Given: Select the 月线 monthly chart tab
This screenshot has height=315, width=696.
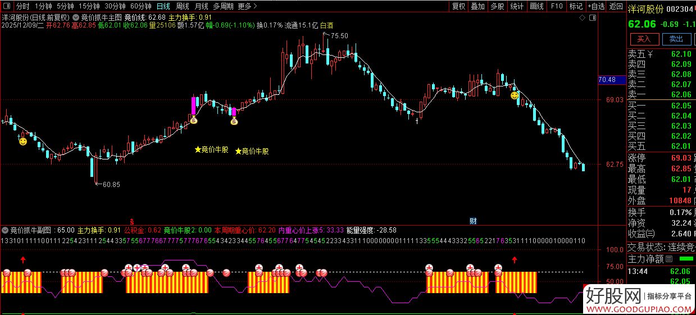Looking at the screenshot, I should pyautogui.click(x=201, y=7).
